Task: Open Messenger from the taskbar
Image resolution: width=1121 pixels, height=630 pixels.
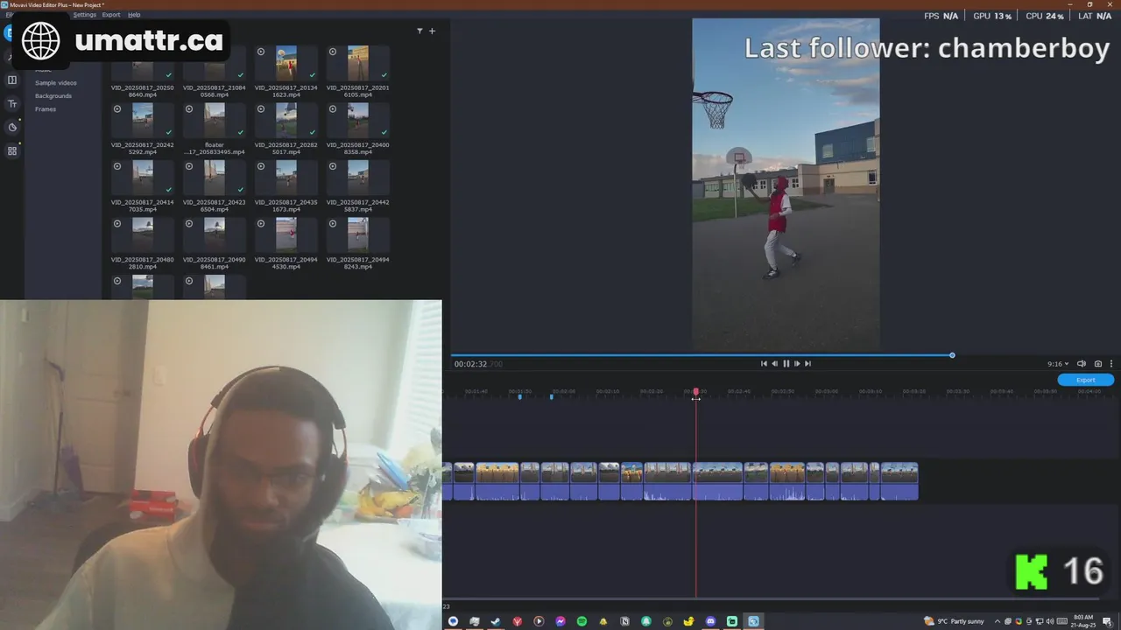Action: point(560,621)
